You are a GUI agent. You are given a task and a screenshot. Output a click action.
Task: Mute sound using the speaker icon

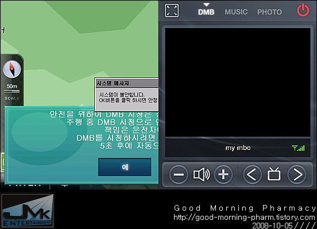pos(202,175)
